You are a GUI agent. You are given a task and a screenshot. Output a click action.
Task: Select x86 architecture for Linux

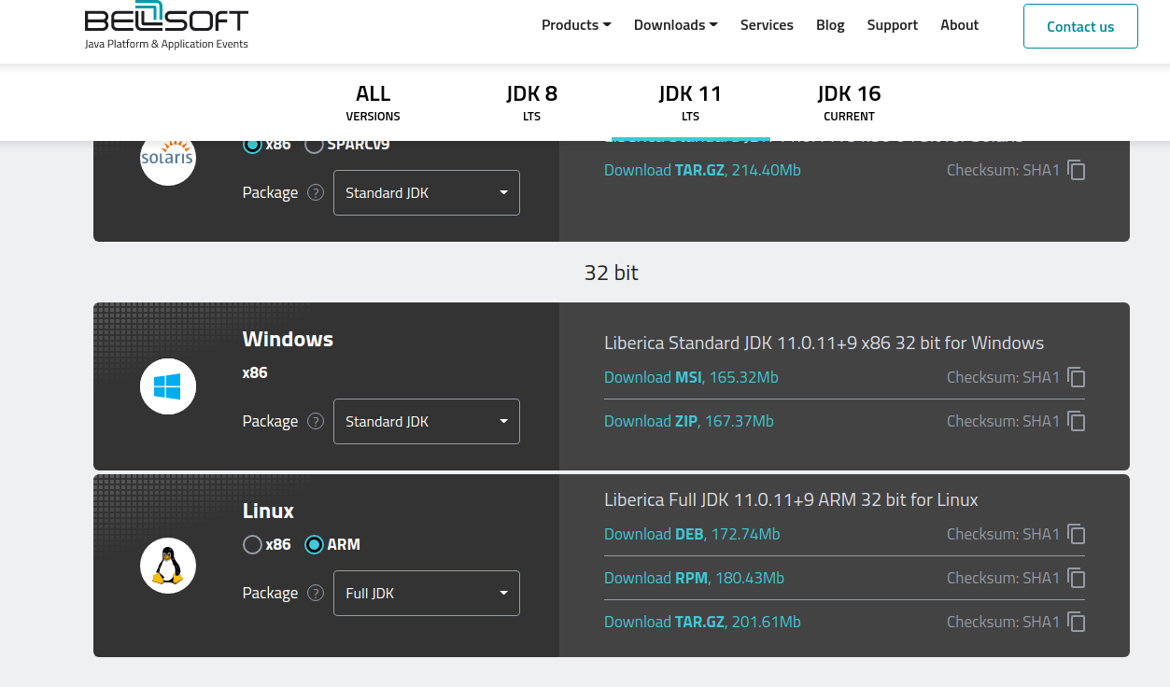tap(252, 545)
